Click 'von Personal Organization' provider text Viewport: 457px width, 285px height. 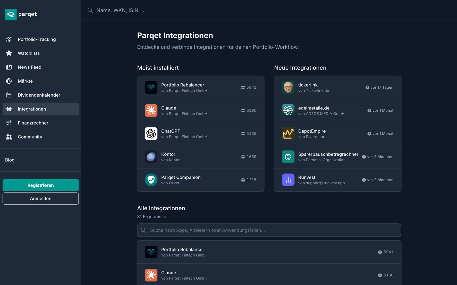pyautogui.click(x=322, y=160)
